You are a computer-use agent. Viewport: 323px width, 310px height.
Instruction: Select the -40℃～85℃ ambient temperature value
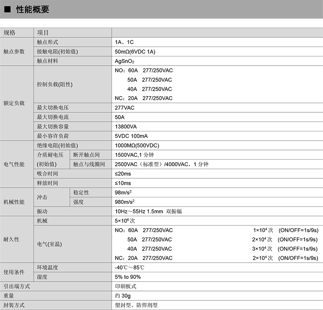[130, 268]
